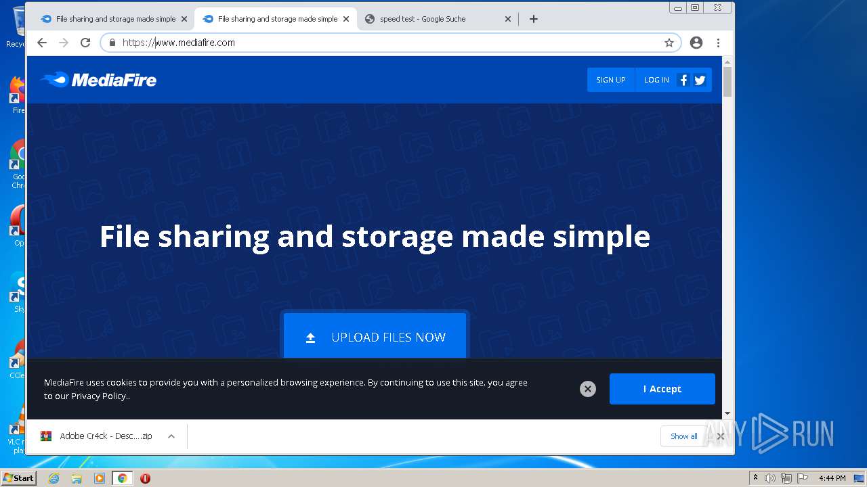Bookmark this page with star icon
The height and width of the screenshot is (487, 867).
pos(669,43)
